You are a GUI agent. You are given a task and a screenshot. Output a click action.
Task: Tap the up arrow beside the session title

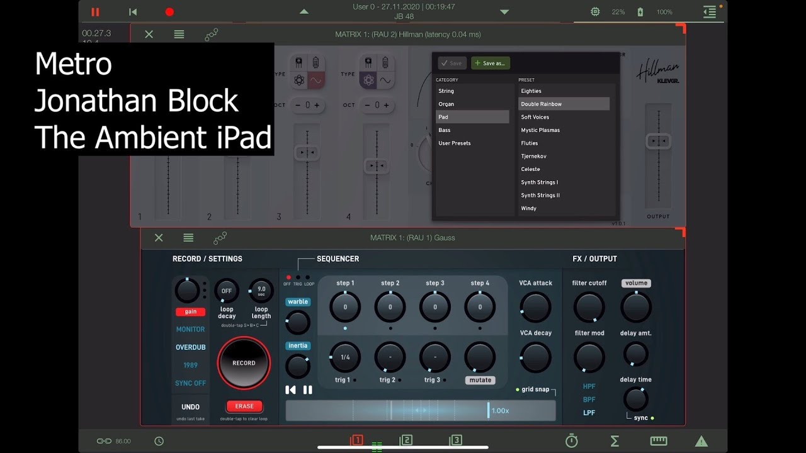pos(304,11)
